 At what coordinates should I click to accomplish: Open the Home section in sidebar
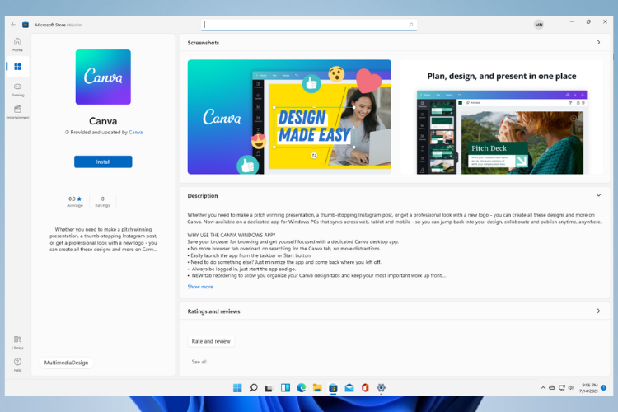18,44
